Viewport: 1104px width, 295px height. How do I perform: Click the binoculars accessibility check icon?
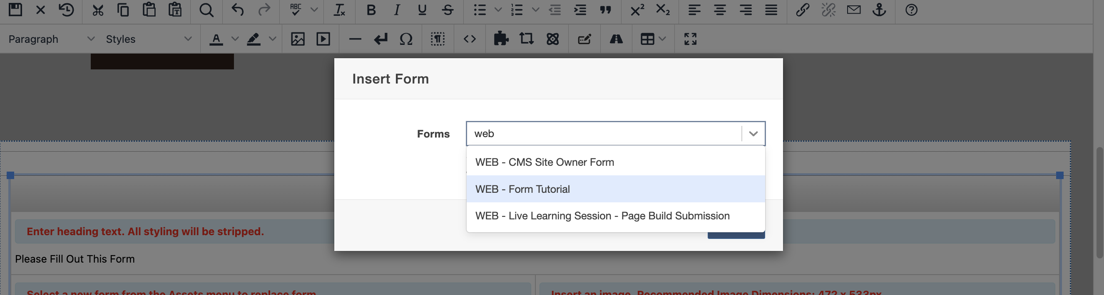tap(616, 39)
